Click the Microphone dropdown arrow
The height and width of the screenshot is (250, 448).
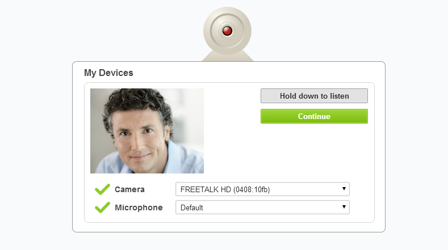(x=344, y=207)
